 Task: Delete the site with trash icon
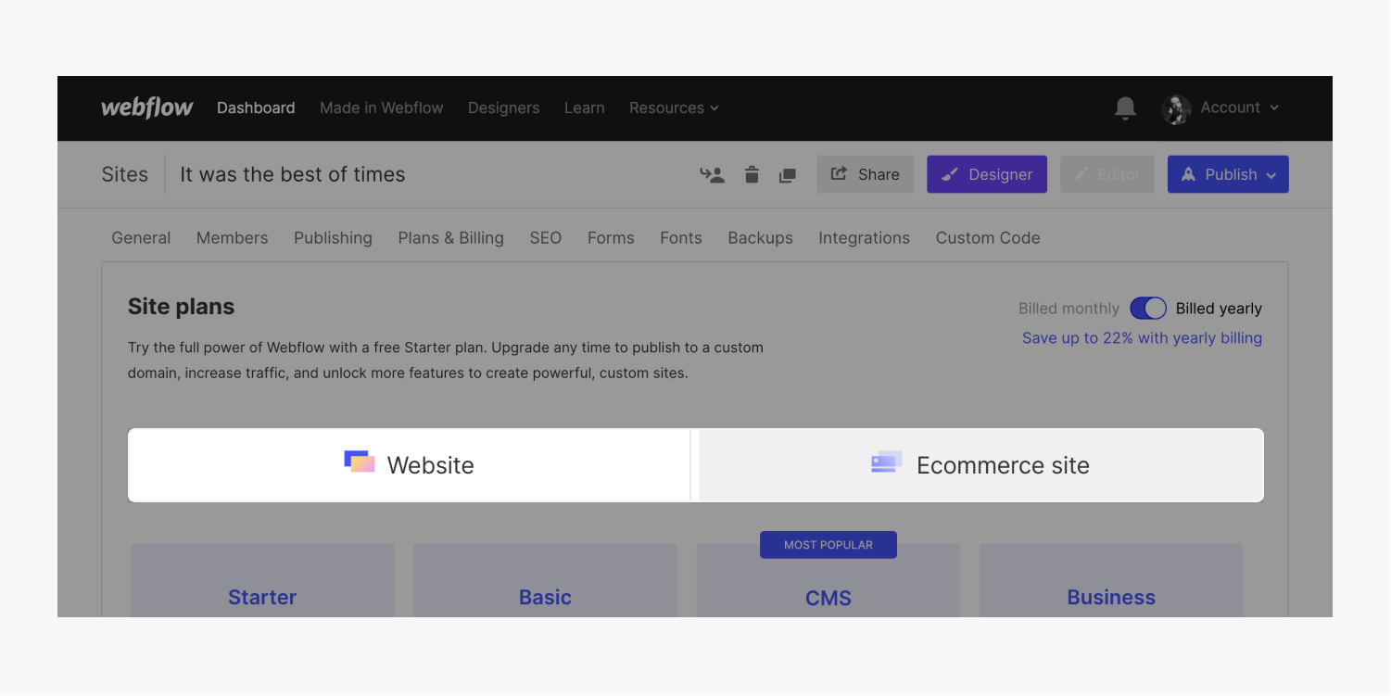(x=752, y=174)
